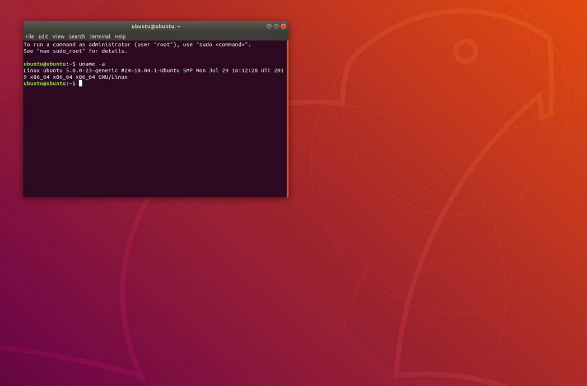Click the terminal scrollbar on the right edge
This screenshot has height=386, width=587.
tap(287, 117)
